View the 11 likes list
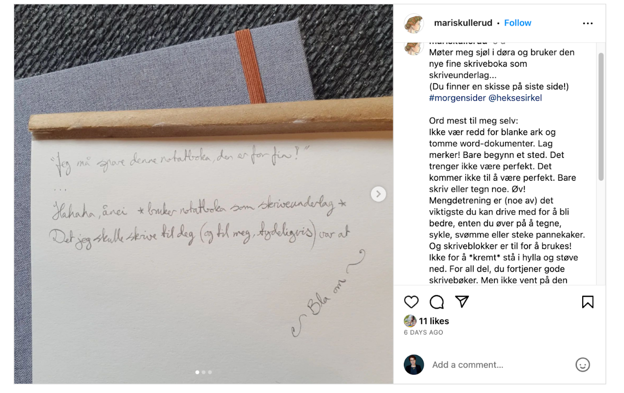This screenshot has width=624, height=393. coord(434,321)
